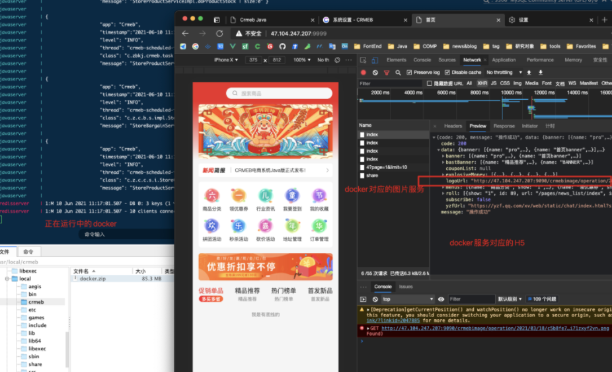612x372 pixels.
Task: Toggle Disable cache checkbox
Action: (x=447, y=73)
